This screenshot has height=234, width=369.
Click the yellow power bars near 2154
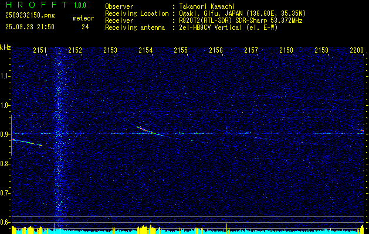click(x=147, y=229)
